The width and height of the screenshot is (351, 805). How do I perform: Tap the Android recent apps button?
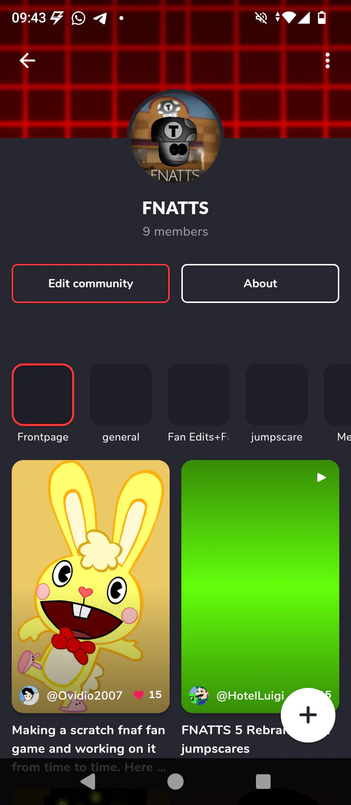(263, 782)
